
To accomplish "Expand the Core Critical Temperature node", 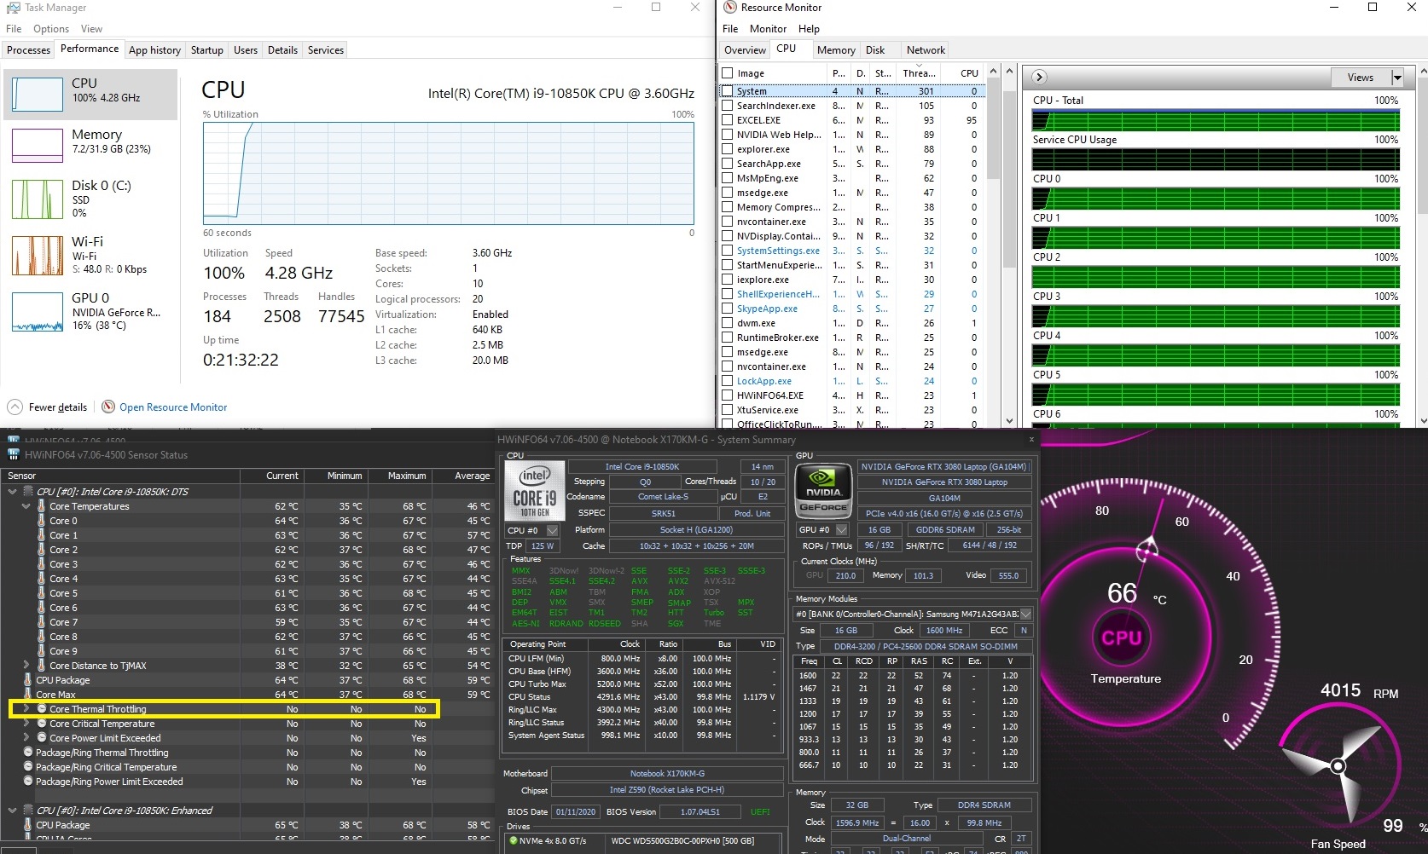I will click(26, 724).
